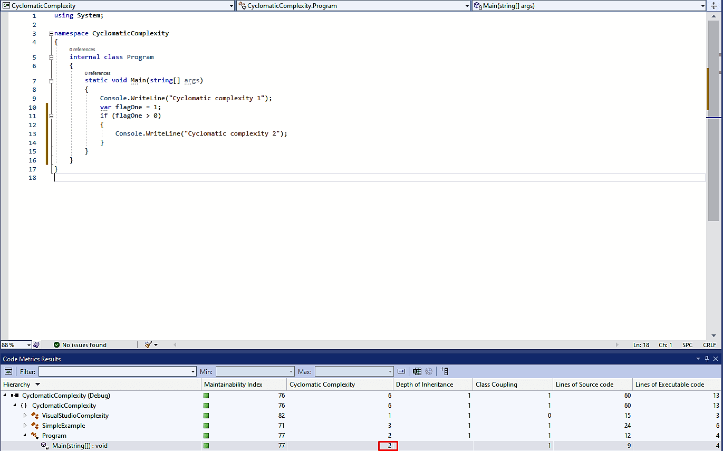Click green maintainability square for SimpleExample row

click(x=207, y=426)
